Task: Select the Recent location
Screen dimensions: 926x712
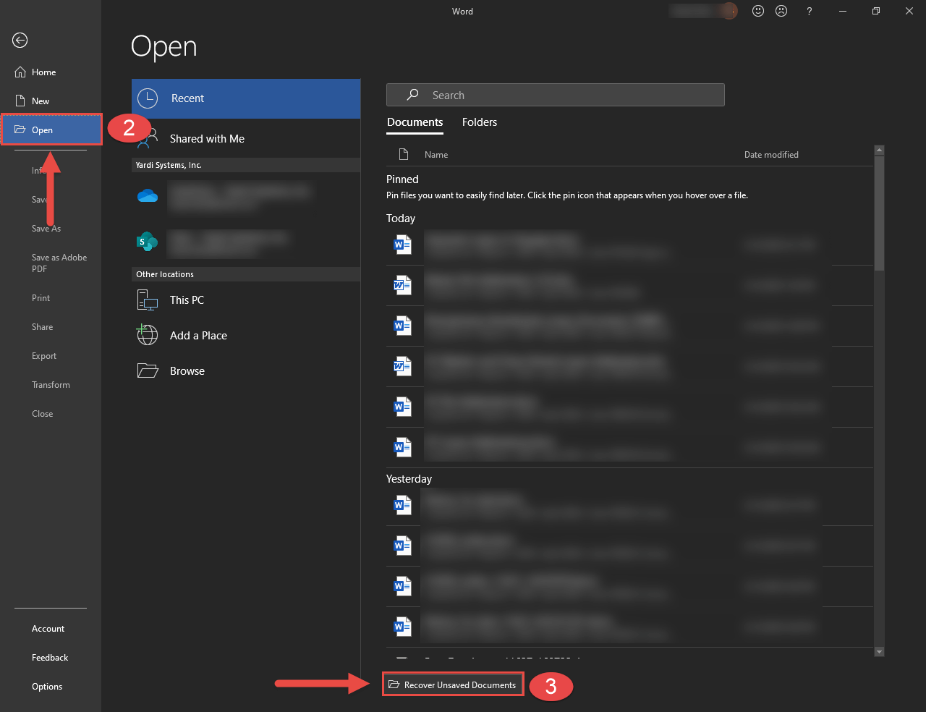Action: coord(246,98)
